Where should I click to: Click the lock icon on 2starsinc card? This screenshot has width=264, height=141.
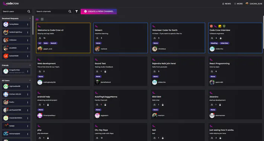tap(220, 105)
